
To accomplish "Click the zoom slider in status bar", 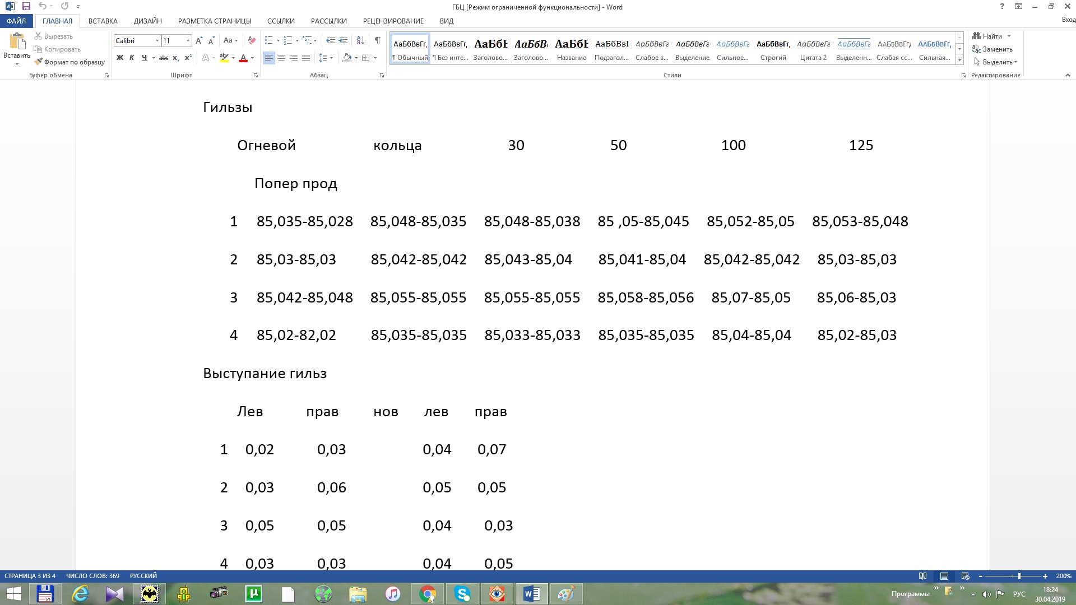I will pyautogui.click(x=1019, y=576).
